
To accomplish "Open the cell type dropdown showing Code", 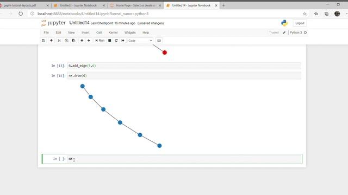I will point(140,41).
